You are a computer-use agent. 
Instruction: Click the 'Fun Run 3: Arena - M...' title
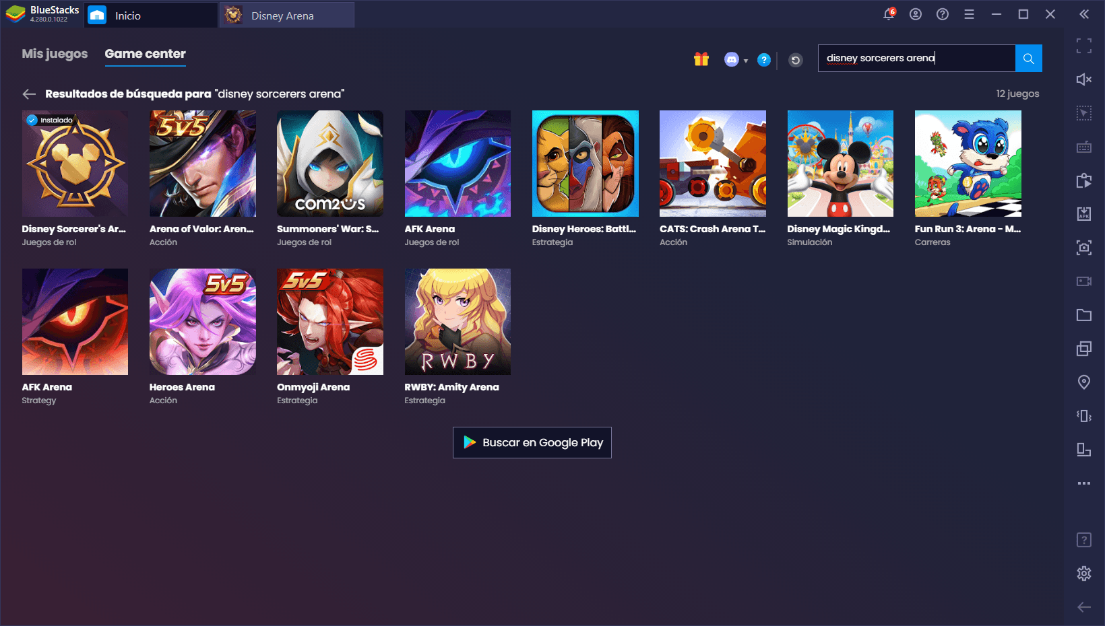click(x=968, y=229)
